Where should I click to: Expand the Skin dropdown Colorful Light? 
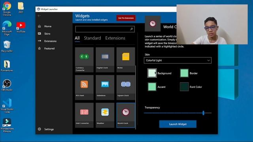point(177,60)
